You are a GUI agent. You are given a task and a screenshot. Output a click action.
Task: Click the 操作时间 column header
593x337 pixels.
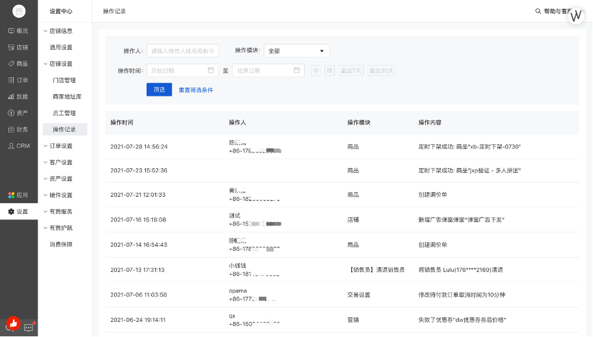coord(122,122)
